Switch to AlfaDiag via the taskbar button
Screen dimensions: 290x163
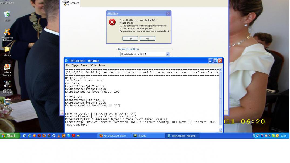coord(148,136)
